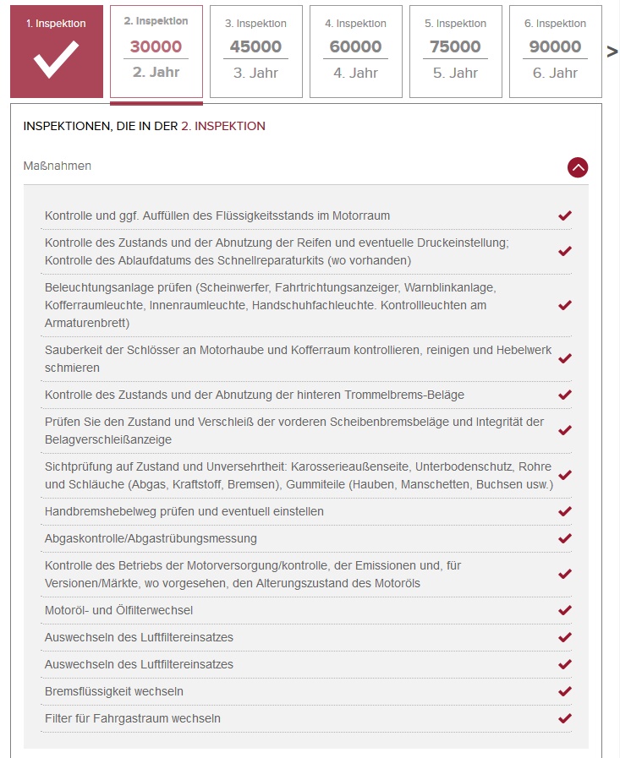Select the 2. Inspektion 30000 tab

click(x=156, y=52)
